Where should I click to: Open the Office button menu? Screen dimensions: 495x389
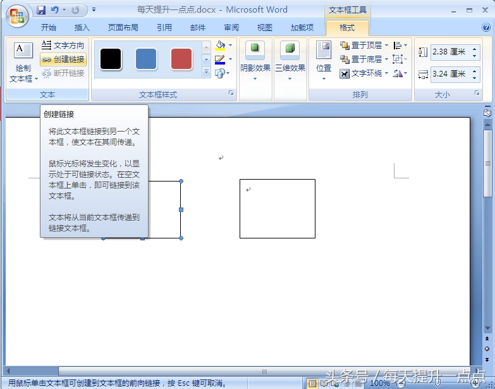pos(17,16)
